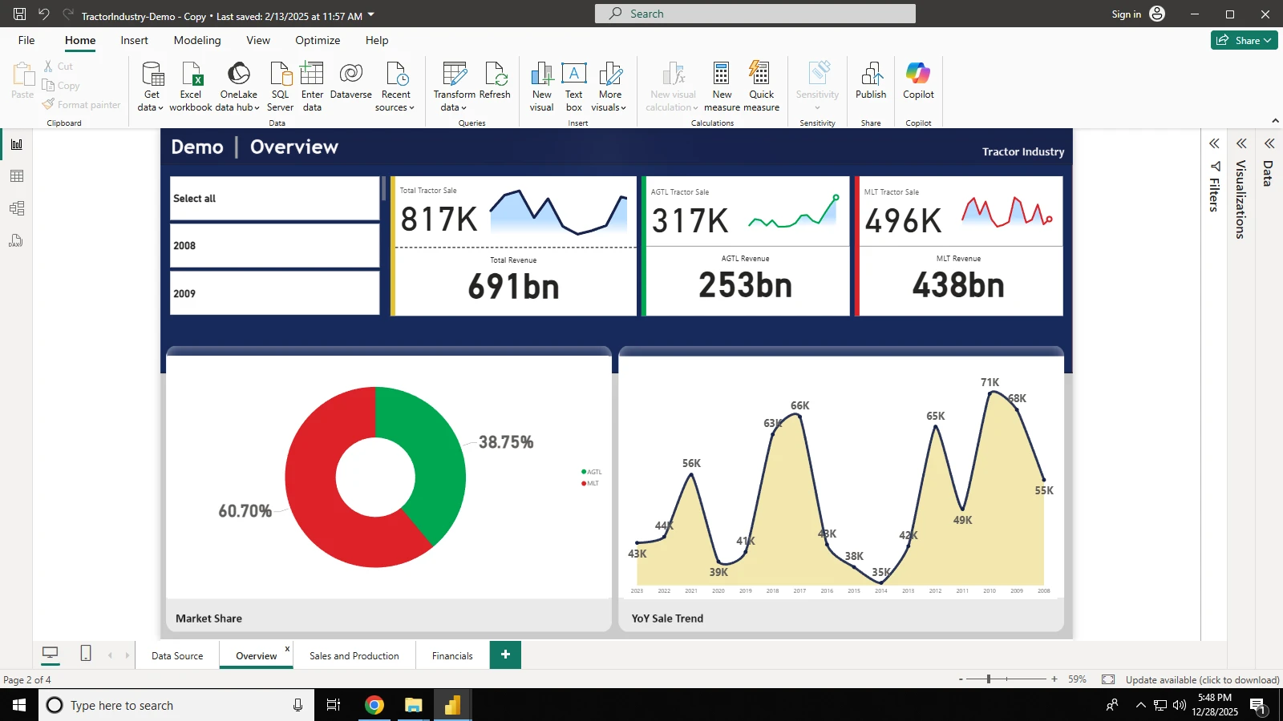Open the View ribbon tab
Screen dimensions: 1283x721
click(x=258, y=40)
